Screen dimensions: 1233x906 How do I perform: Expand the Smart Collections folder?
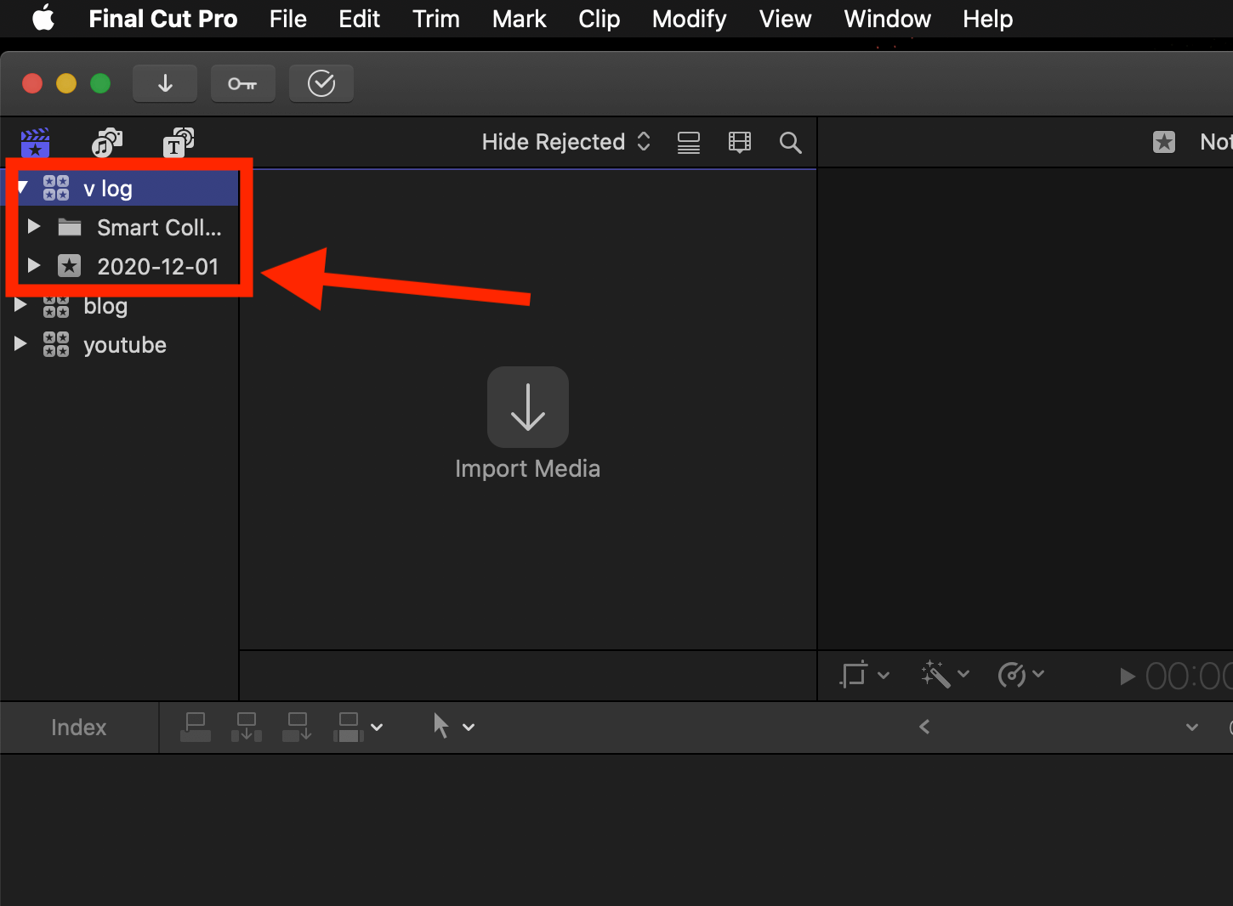pos(34,227)
